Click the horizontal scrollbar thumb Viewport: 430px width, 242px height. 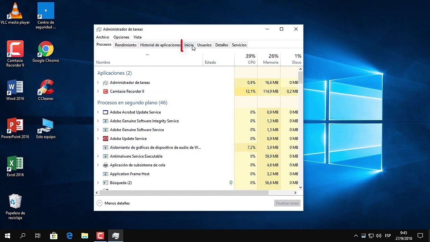click(x=184, y=193)
